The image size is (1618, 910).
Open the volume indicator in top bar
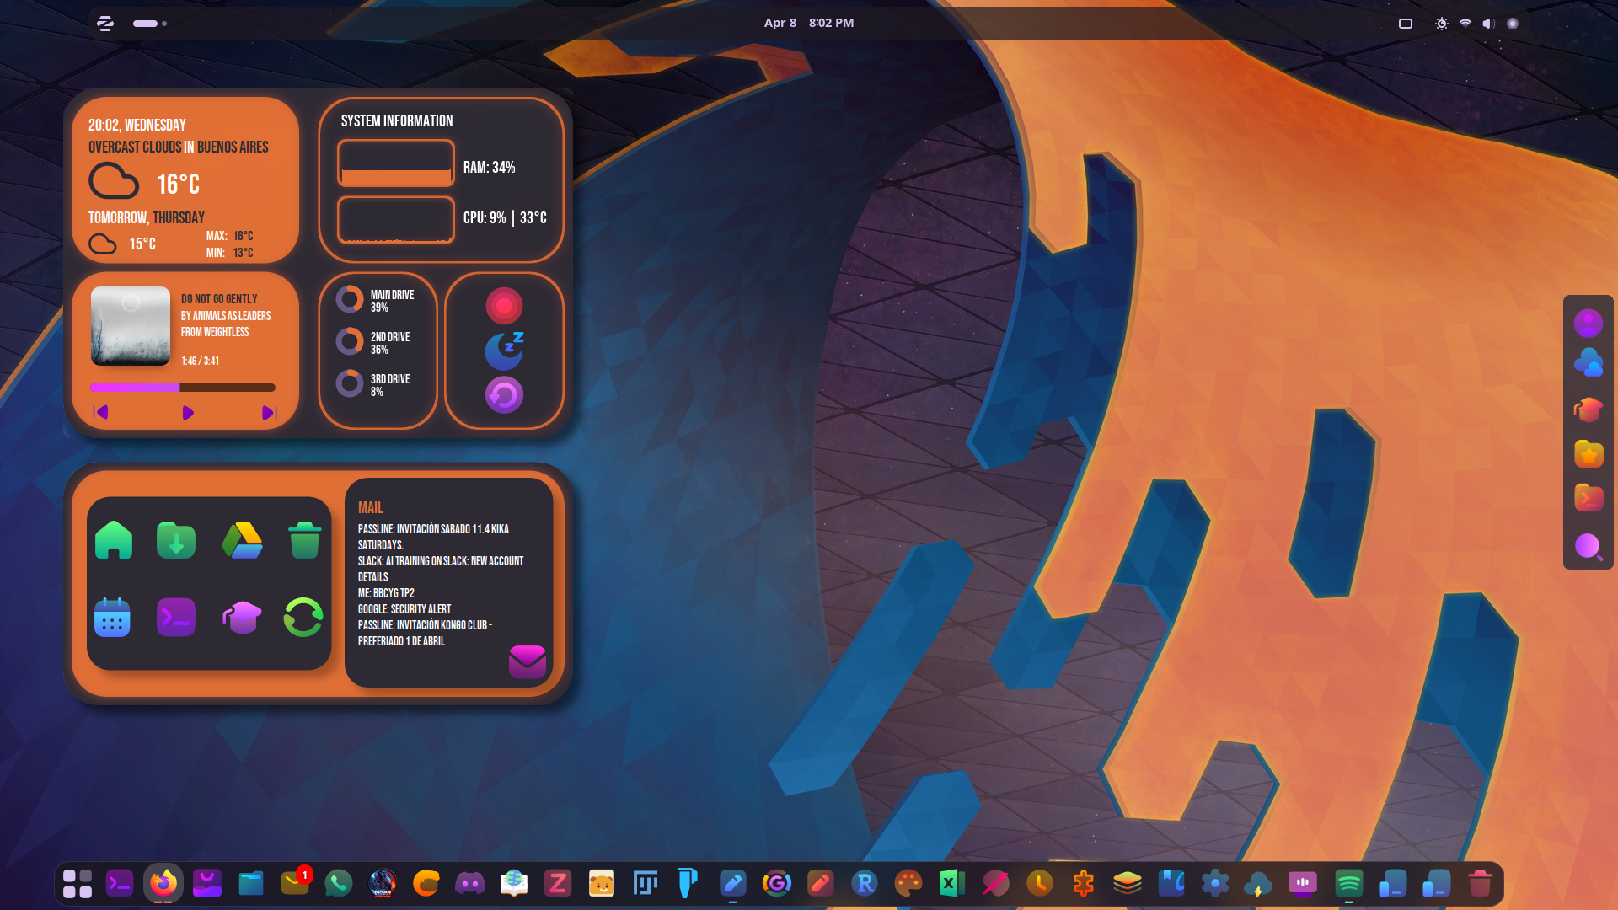tap(1489, 24)
